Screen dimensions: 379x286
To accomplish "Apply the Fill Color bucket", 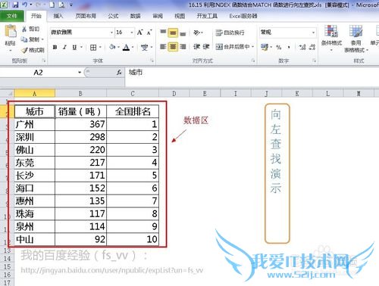I will click(x=112, y=47).
